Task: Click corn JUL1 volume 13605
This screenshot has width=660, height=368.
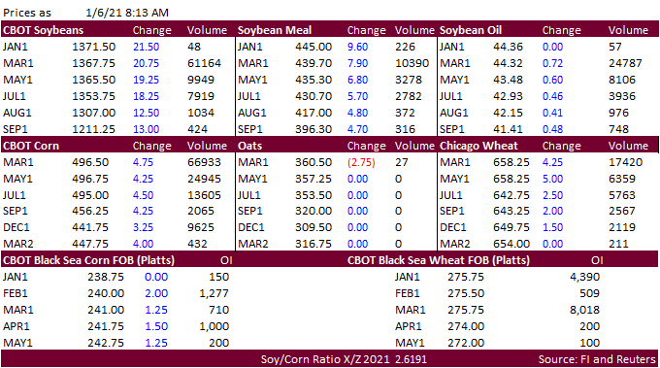Action: coord(204,195)
